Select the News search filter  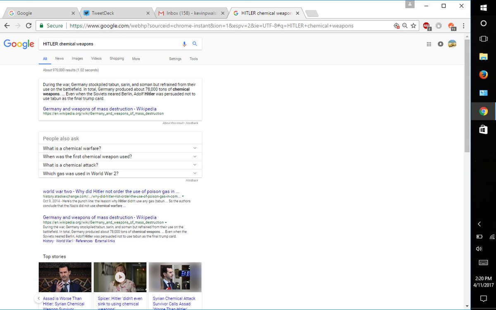tap(60, 59)
